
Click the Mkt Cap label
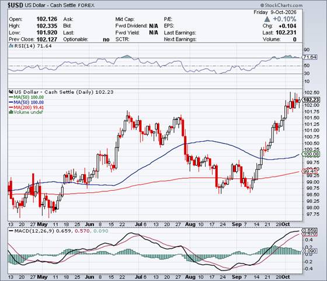125,19
